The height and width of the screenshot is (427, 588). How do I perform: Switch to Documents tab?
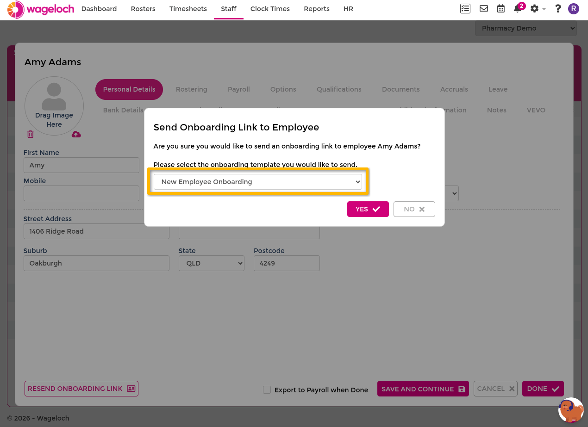pyautogui.click(x=401, y=89)
